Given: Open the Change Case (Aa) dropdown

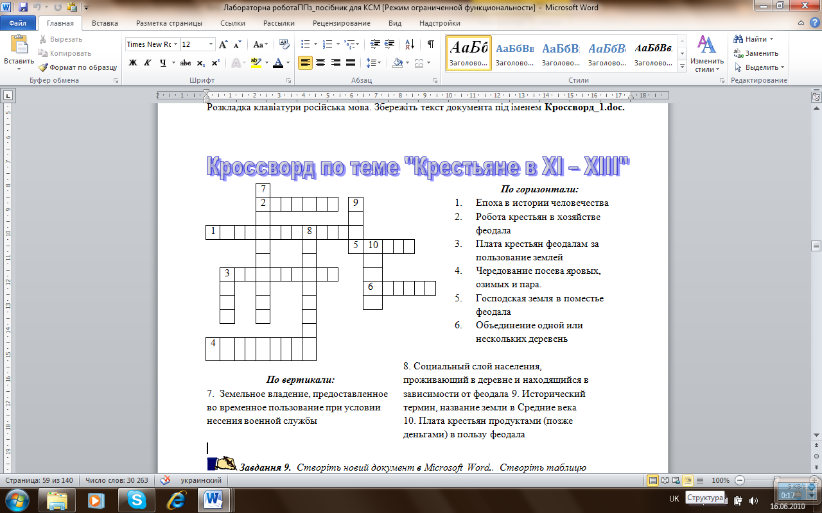Looking at the screenshot, I should (261, 44).
